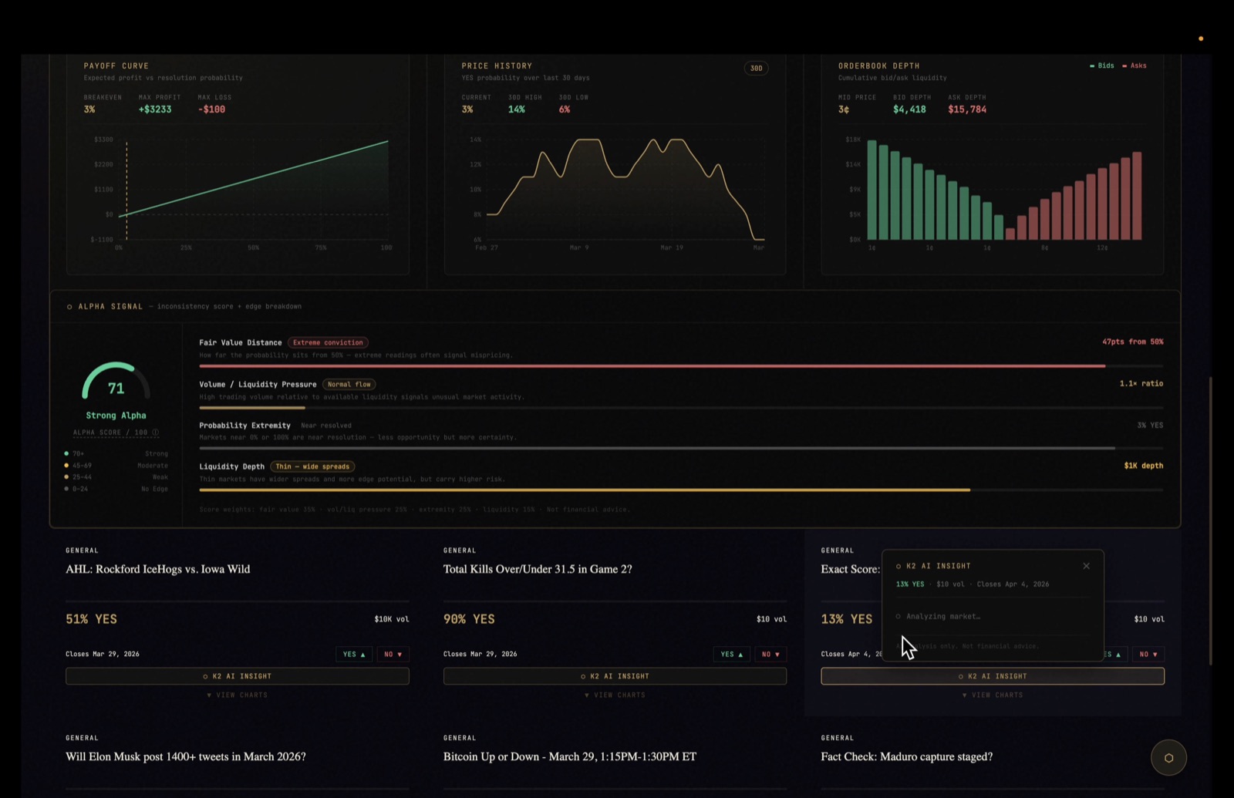
Task: Open Total Kills Over/Under 31.5 in Game 2 market
Action: pyautogui.click(x=538, y=569)
